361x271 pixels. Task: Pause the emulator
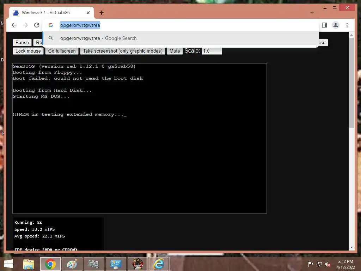pos(22,42)
